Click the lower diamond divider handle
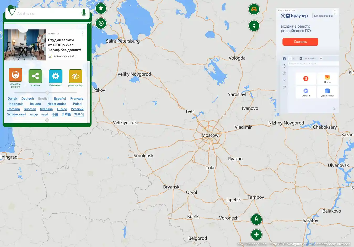354x247 pixels. [47, 120]
